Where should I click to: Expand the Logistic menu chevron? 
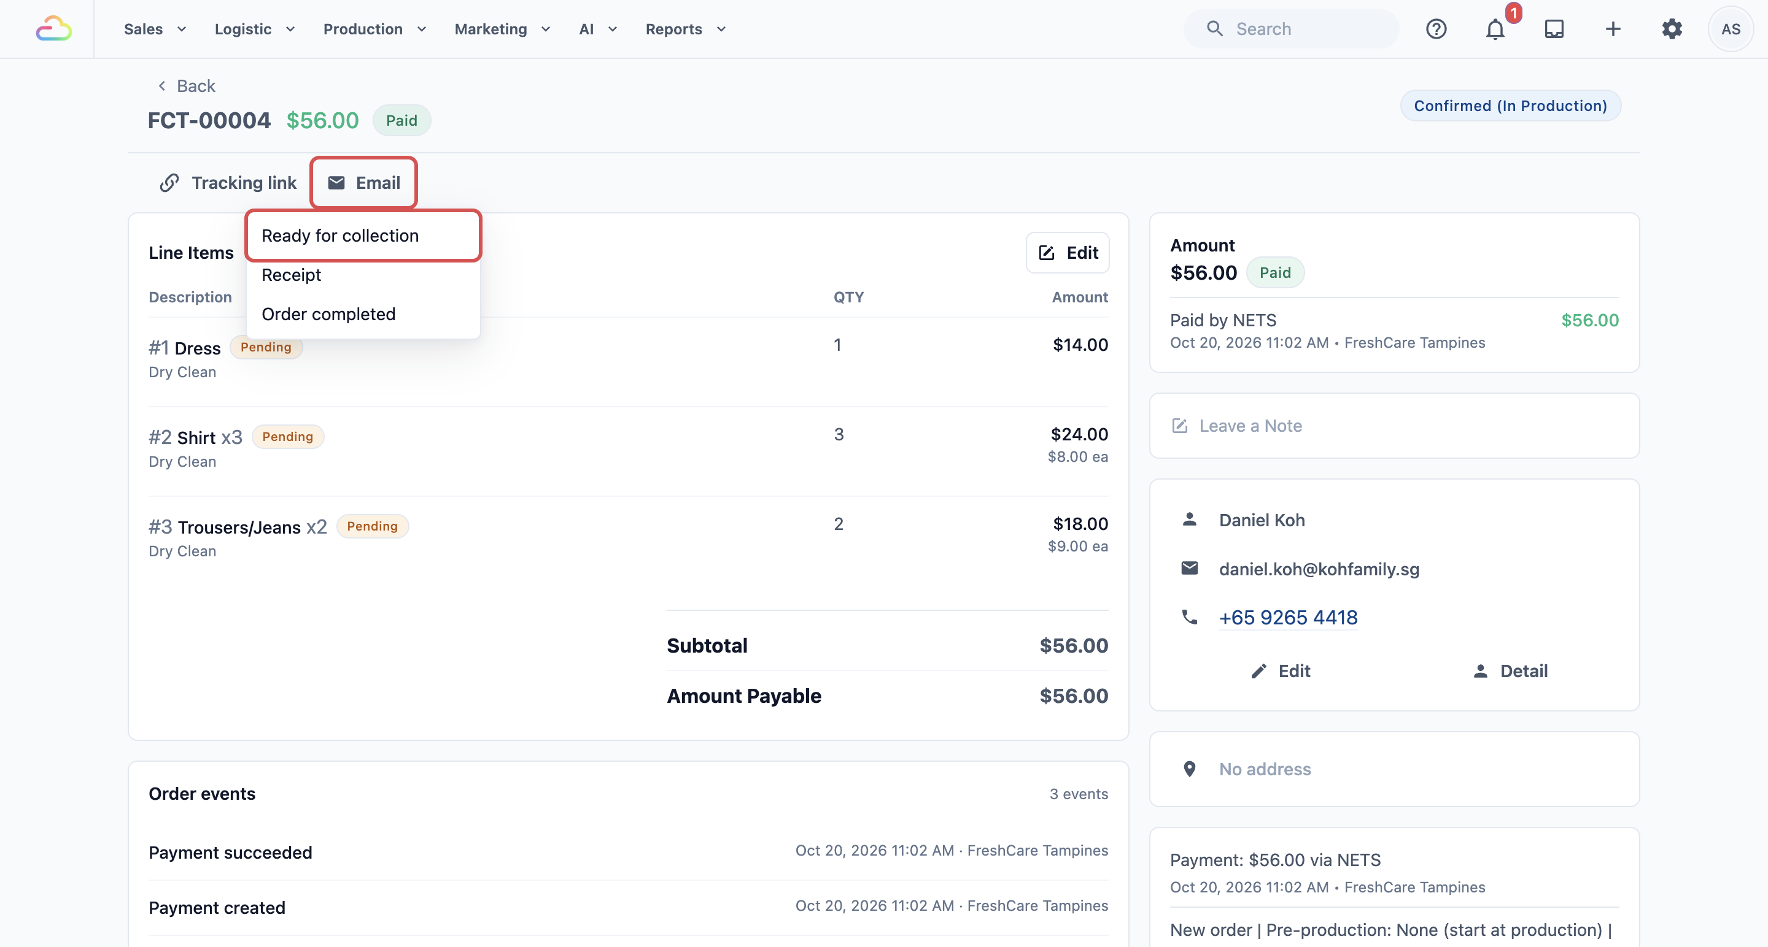(x=290, y=29)
